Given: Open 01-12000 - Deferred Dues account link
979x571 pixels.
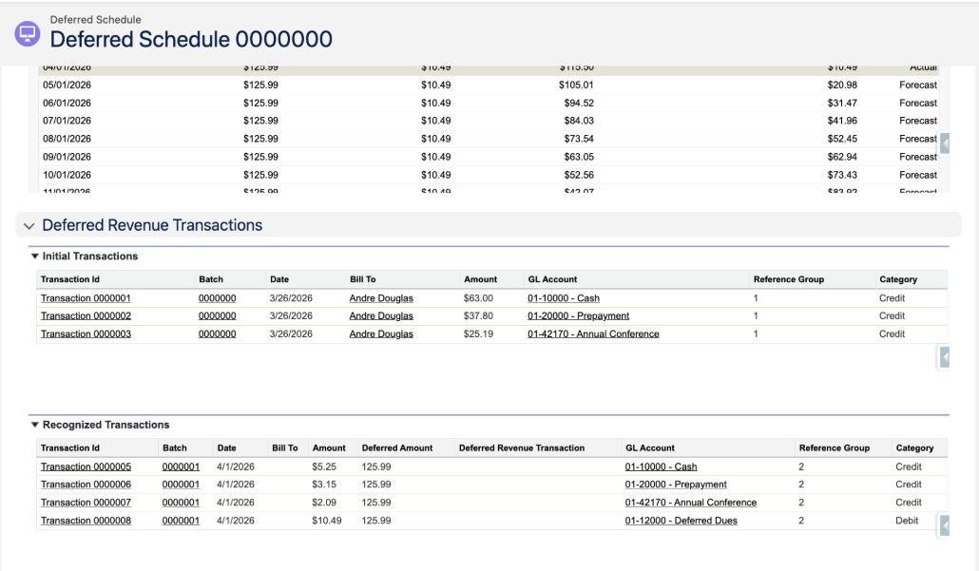Looking at the screenshot, I should tap(681, 521).
